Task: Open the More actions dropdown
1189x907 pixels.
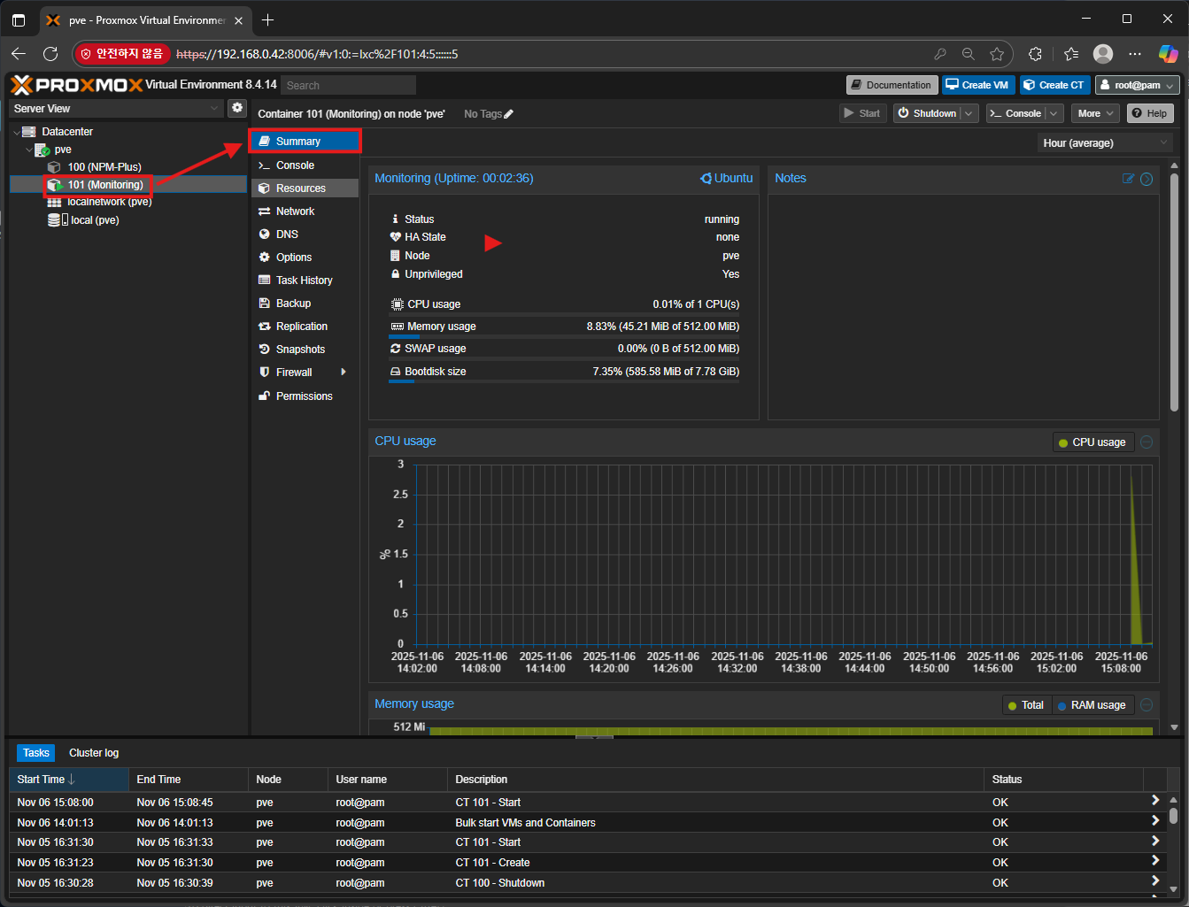Action: [x=1095, y=113]
